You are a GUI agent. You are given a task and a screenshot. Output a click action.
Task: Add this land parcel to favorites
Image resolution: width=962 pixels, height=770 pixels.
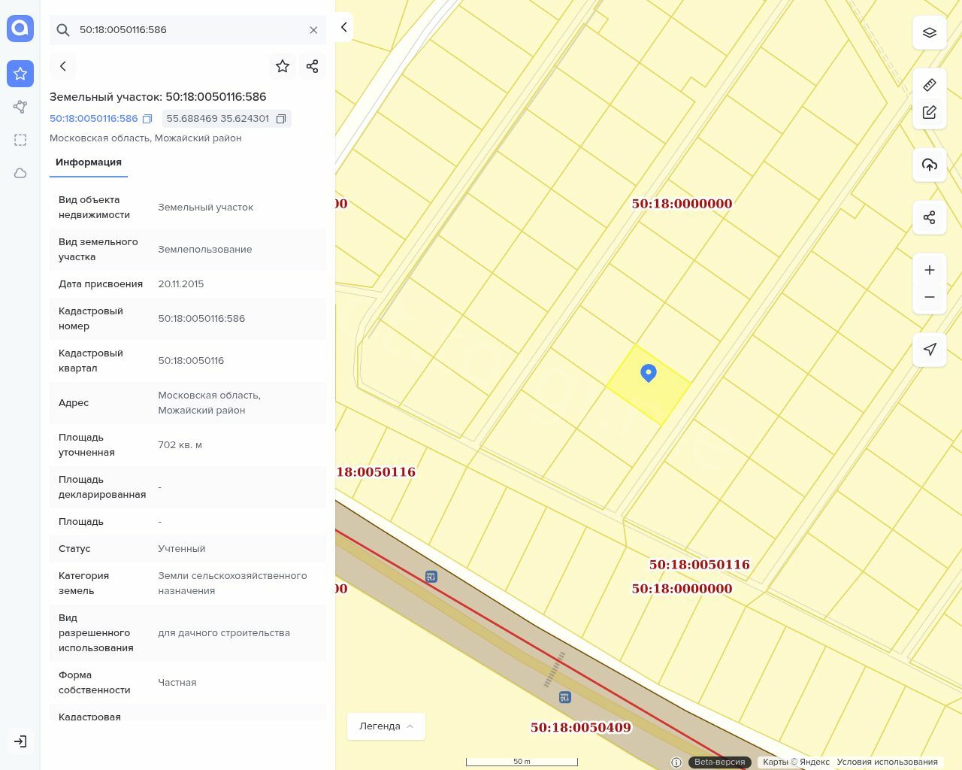[x=283, y=66]
